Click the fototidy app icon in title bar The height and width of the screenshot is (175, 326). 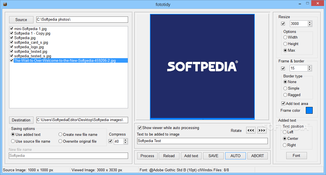(5, 4)
